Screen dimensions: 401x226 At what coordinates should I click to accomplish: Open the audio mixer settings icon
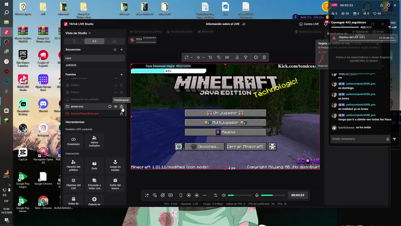coord(216,195)
